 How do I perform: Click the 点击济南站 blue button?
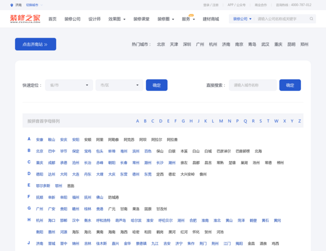[x=35, y=44]
